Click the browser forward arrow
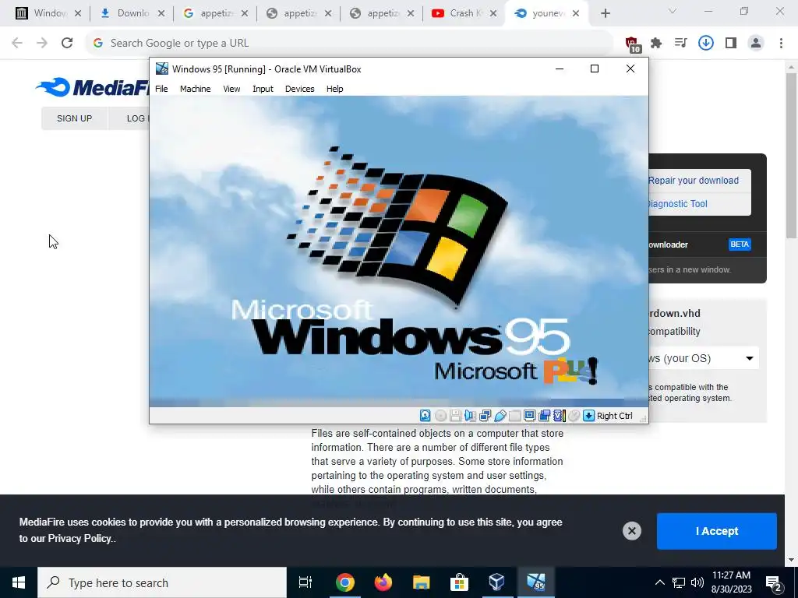798x598 pixels. 42,44
